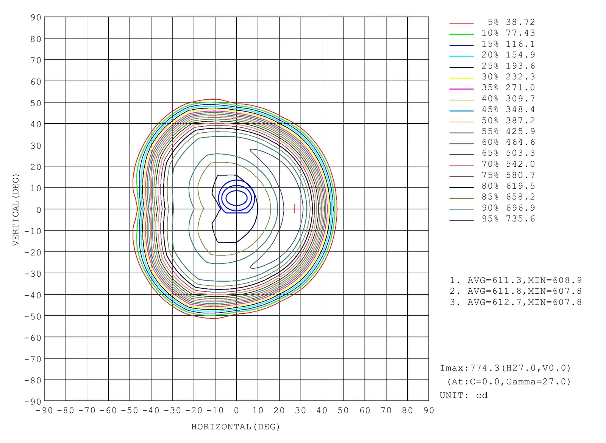Select the legend entry '50% 387.2'

[492, 121]
